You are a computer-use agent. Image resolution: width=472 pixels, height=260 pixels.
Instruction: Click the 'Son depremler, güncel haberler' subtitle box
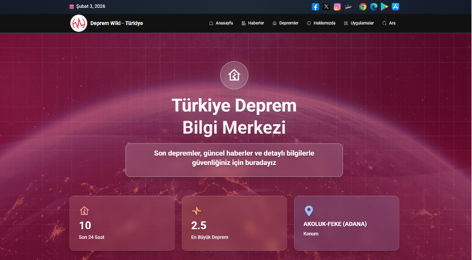click(x=234, y=160)
